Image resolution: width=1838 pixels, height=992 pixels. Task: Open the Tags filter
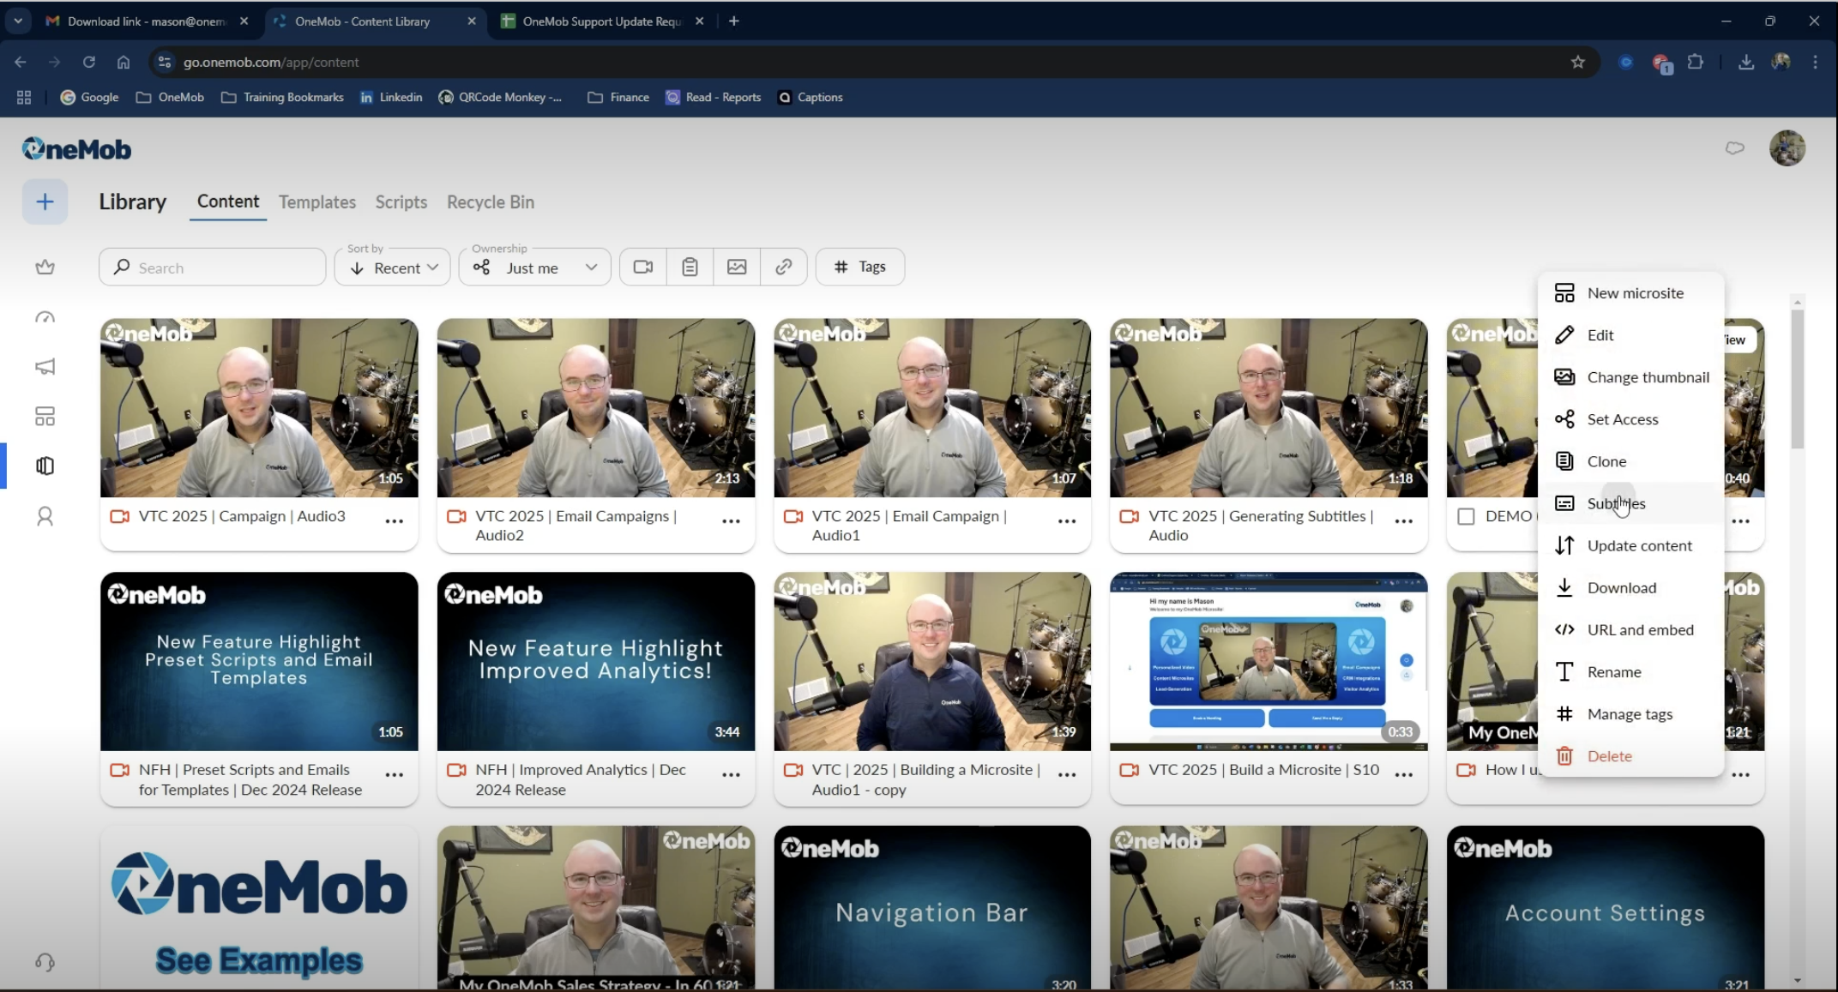(859, 267)
